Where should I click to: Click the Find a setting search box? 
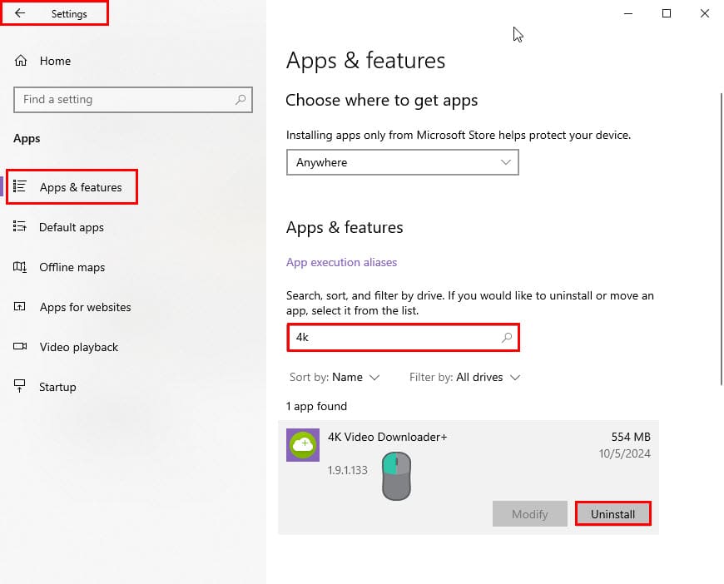(x=133, y=100)
